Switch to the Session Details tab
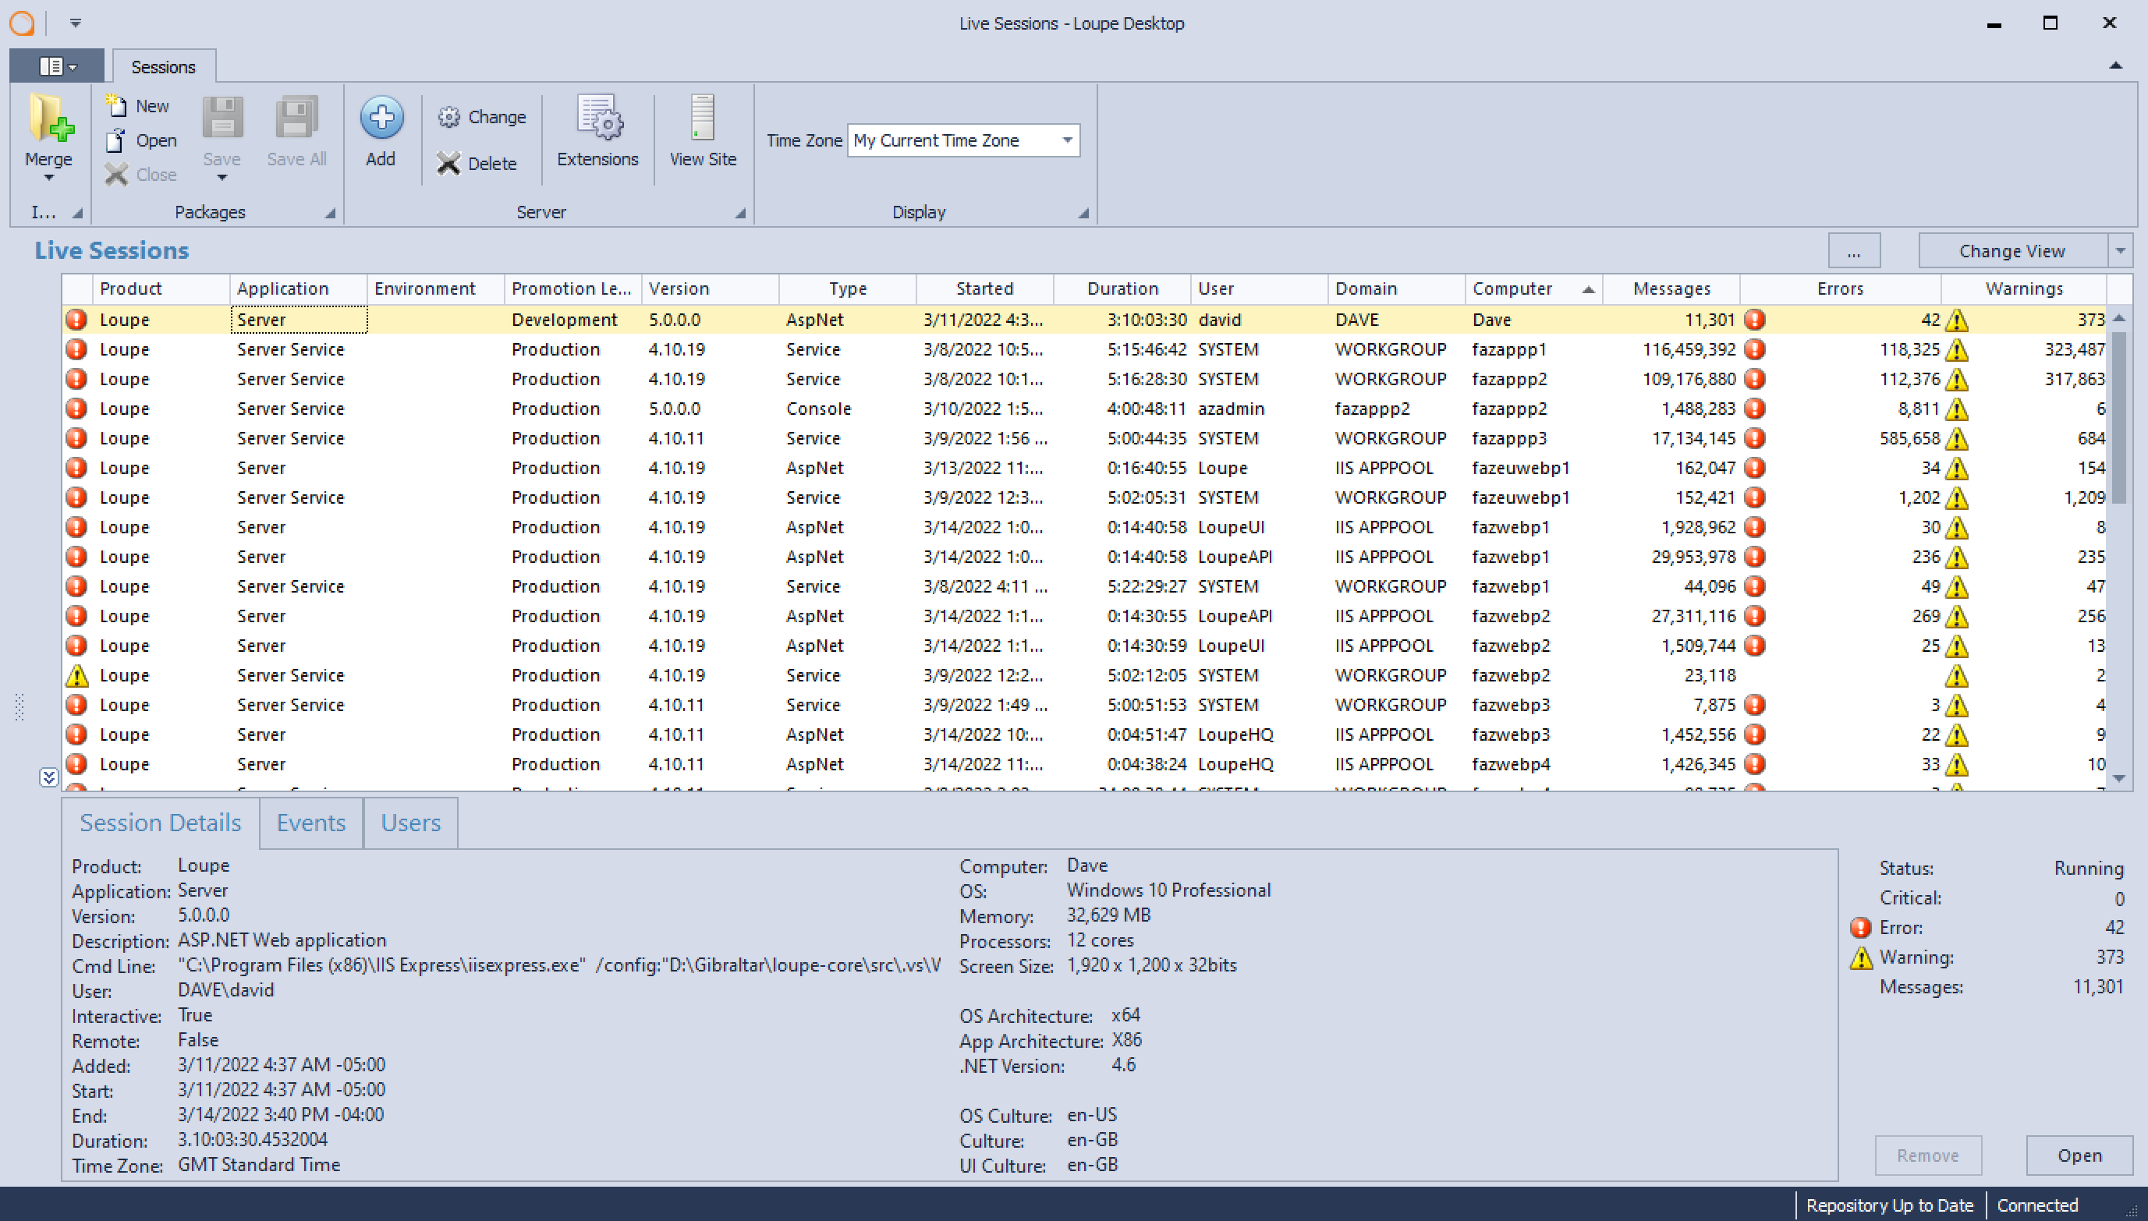 (160, 823)
